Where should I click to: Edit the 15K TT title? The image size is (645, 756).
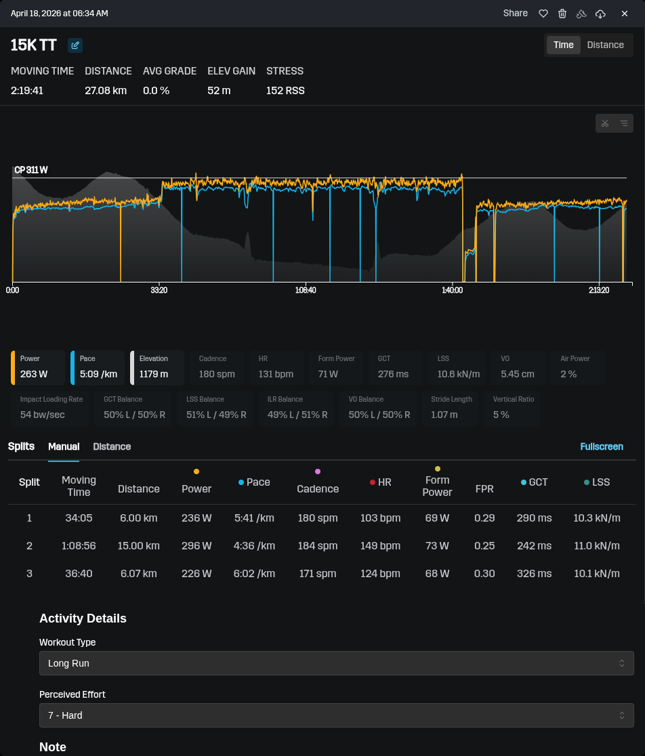pos(75,45)
